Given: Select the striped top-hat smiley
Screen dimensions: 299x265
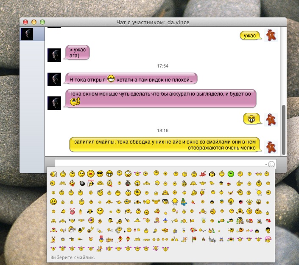Looking at the screenshot, I should [101, 239].
